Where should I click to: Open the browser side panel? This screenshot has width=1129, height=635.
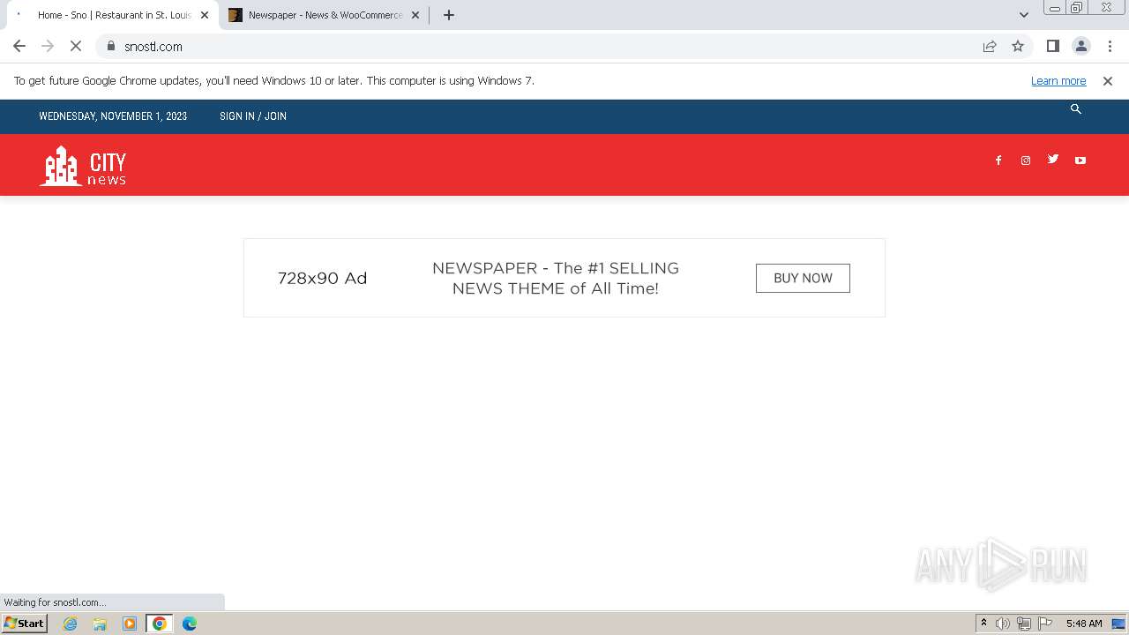click(x=1052, y=46)
